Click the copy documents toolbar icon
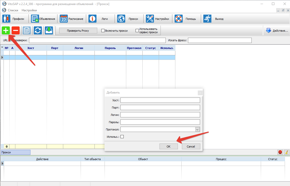 tap(27, 30)
